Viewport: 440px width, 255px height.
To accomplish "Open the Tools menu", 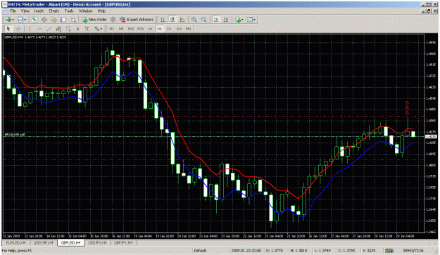I will [x=69, y=11].
